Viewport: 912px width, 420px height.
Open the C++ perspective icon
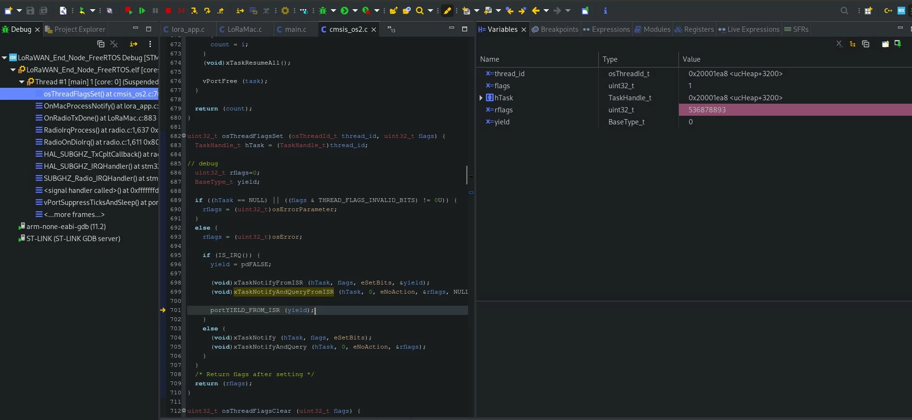tap(888, 10)
